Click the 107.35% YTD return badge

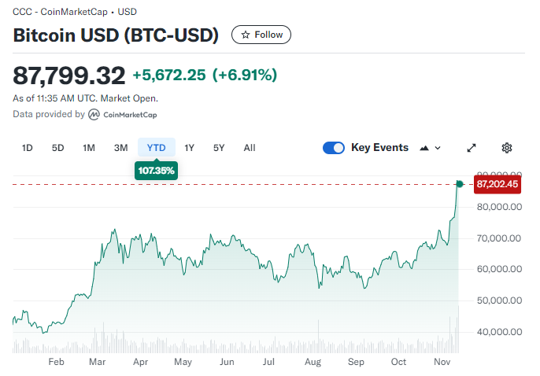[x=156, y=170]
